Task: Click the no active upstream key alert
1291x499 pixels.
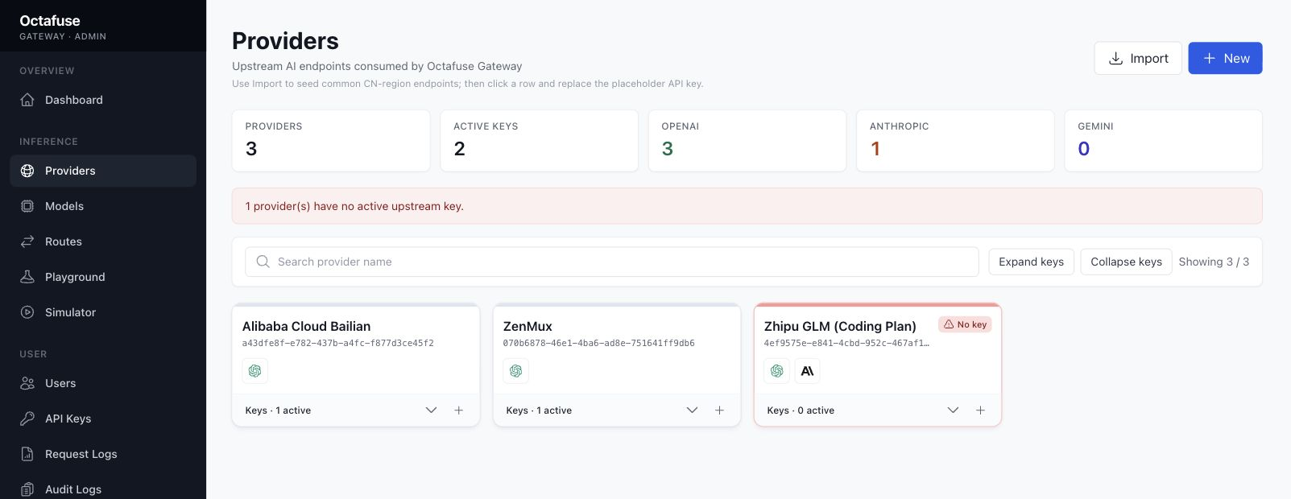Action: tap(747, 206)
